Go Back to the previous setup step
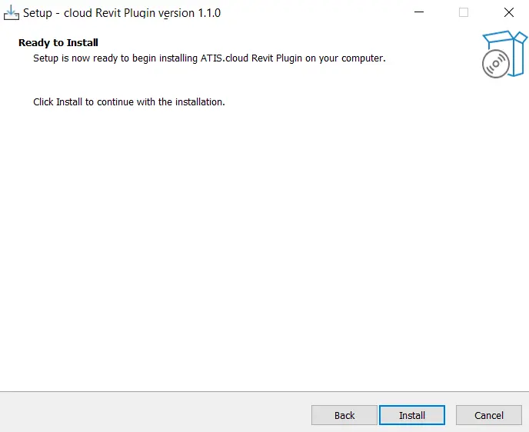This screenshot has height=432, width=529. coord(344,415)
